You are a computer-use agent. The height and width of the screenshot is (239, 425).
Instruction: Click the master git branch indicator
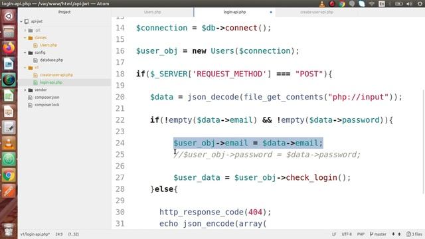(x=378, y=234)
